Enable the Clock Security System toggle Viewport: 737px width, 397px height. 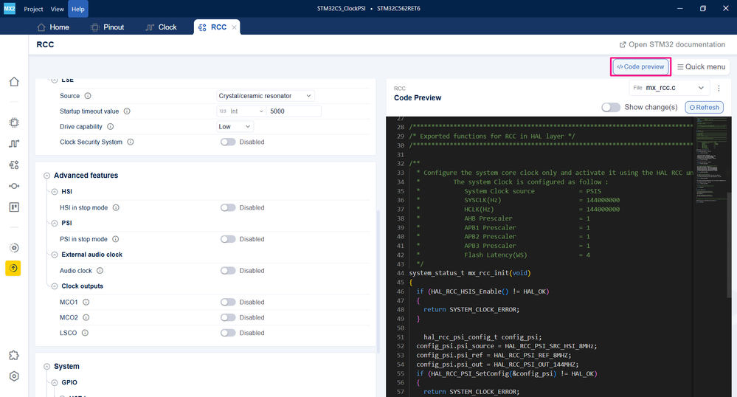[228, 142]
